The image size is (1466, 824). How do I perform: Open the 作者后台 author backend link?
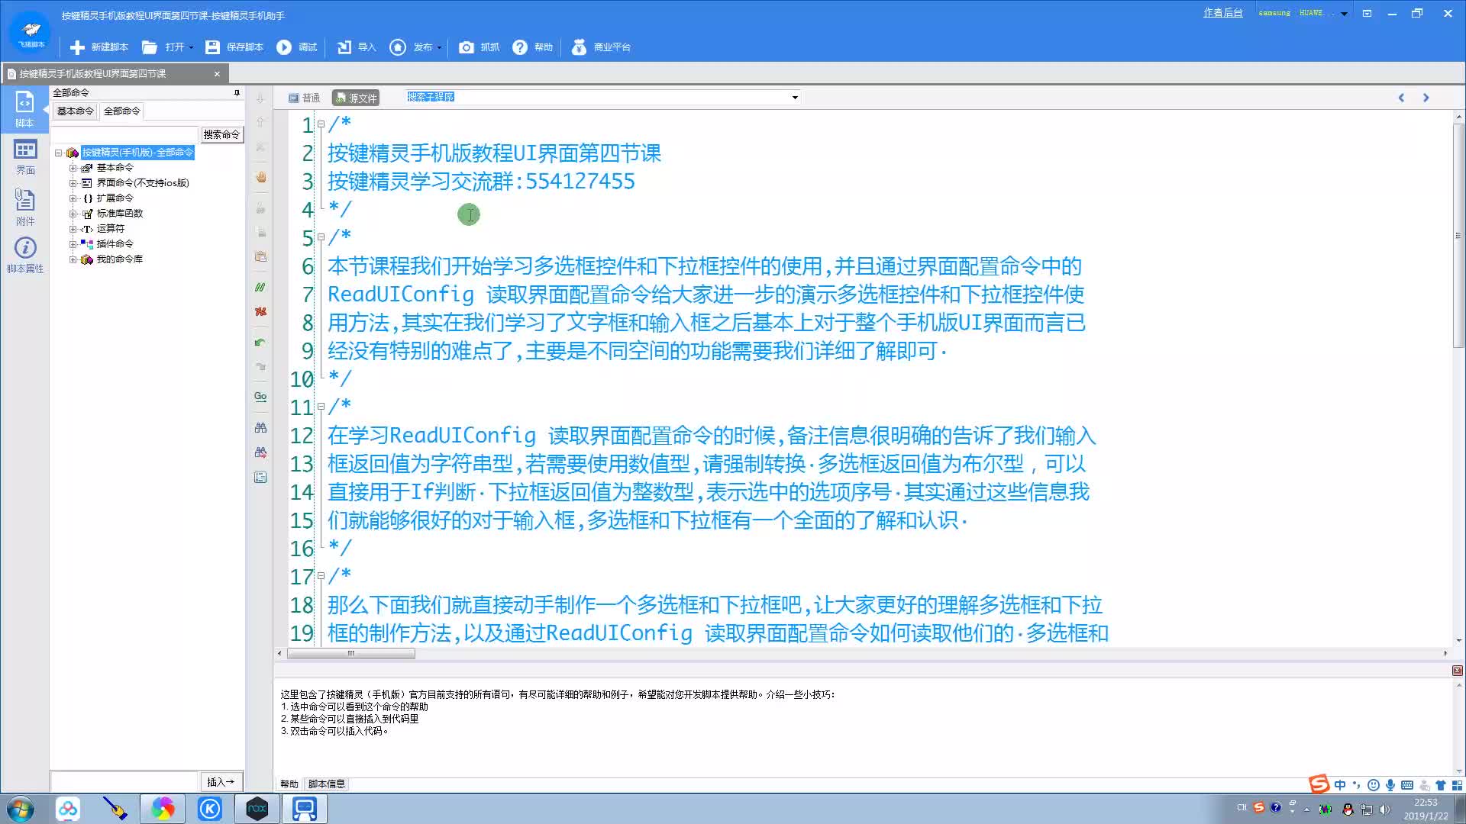(x=1223, y=13)
